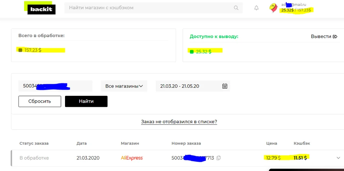Copy the order number with copy icon
This screenshot has height=171, width=344.
click(218, 158)
